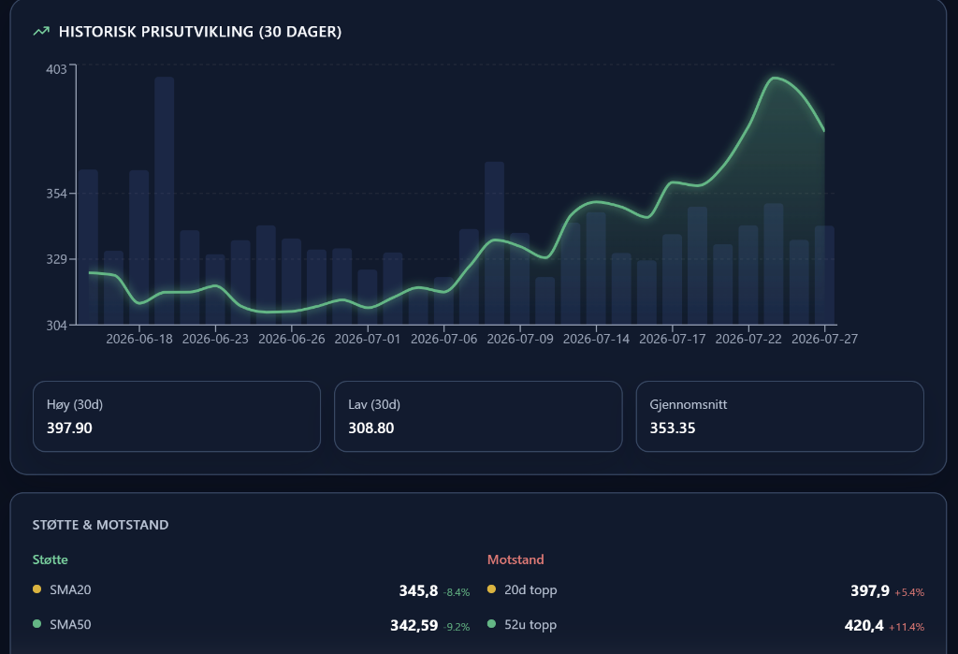The height and width of the screenshot is (654, 958).
Task: Click the SMA50 label
Action: click(70, 625)
